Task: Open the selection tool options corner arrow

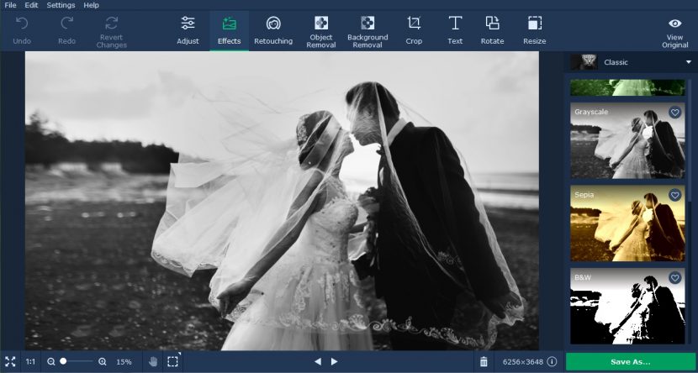Action: point(179,355)
